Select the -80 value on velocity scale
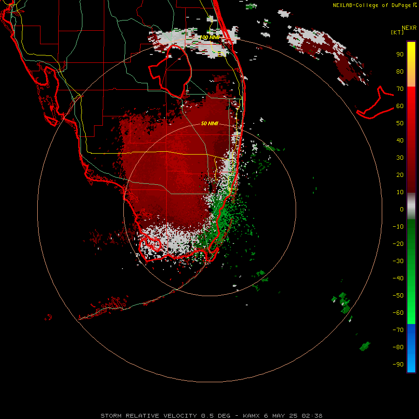419x419 pixels. [x=398, y=347]
